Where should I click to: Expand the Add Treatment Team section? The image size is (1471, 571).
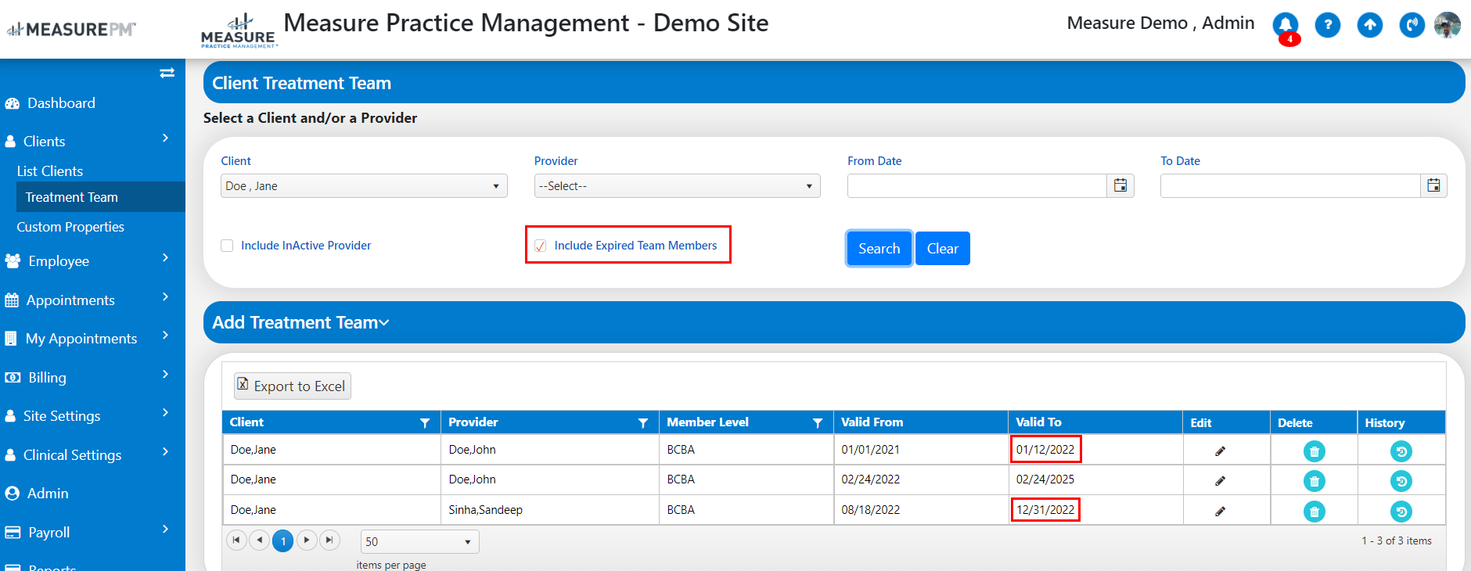pyautogui.click(x=300, y=322)
